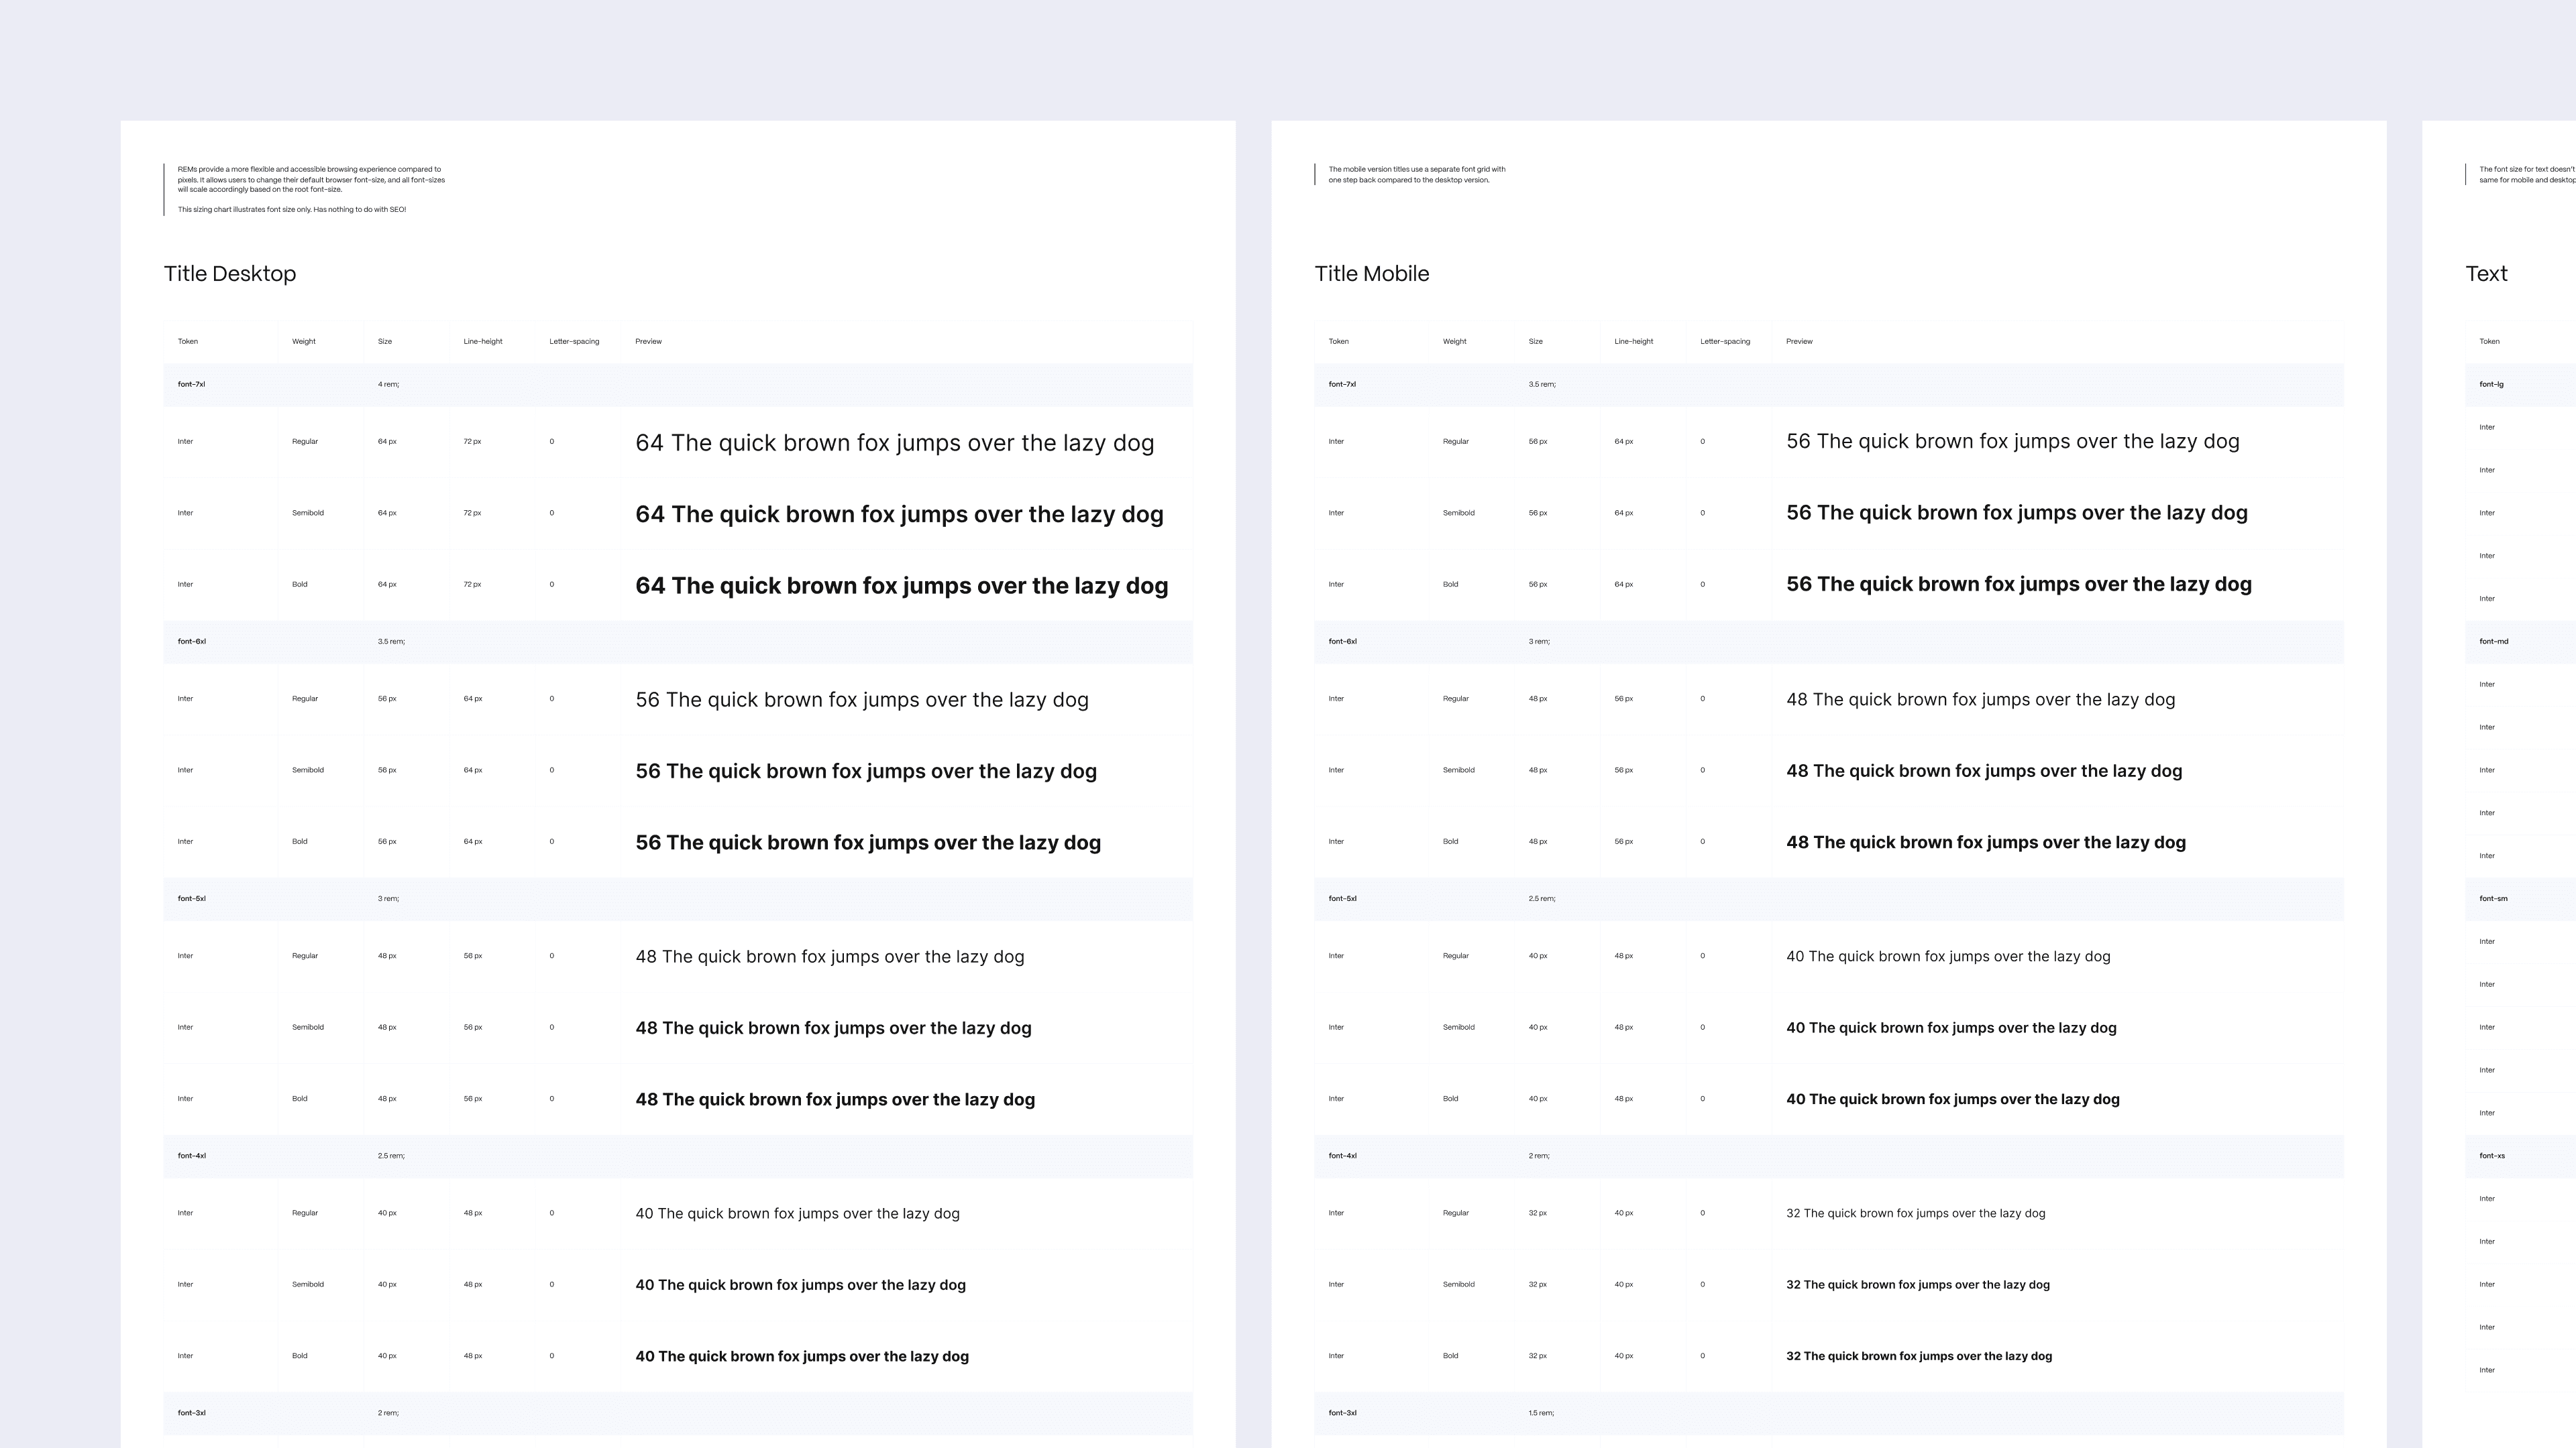
Task: Click the Title Mobile heading
Action: (x=1371, y=274)
